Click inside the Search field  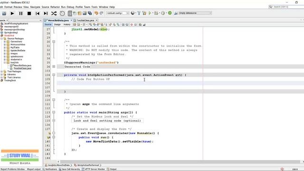click(288, 7)
